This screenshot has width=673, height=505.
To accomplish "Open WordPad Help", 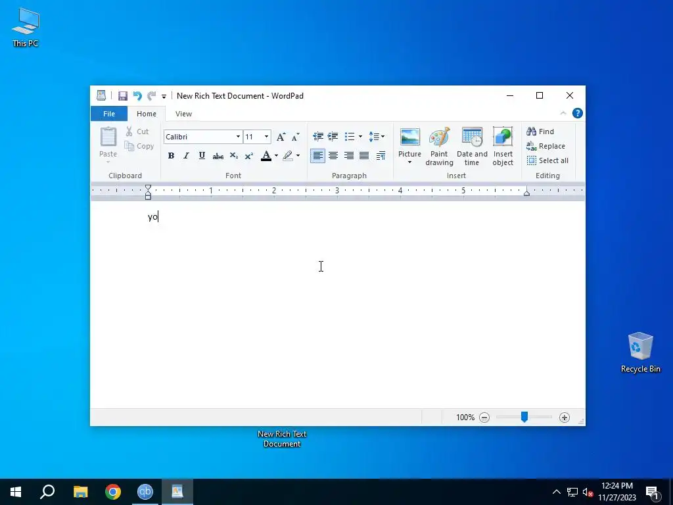I will (578, 113).
